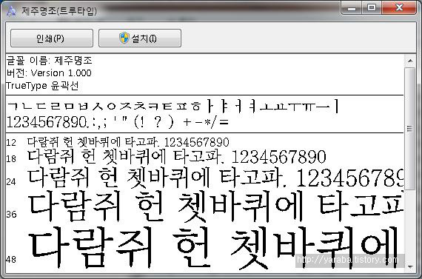Click the '1234567890' punctuation sample row
The image size is (422, 279).
[x=117, y=122]
